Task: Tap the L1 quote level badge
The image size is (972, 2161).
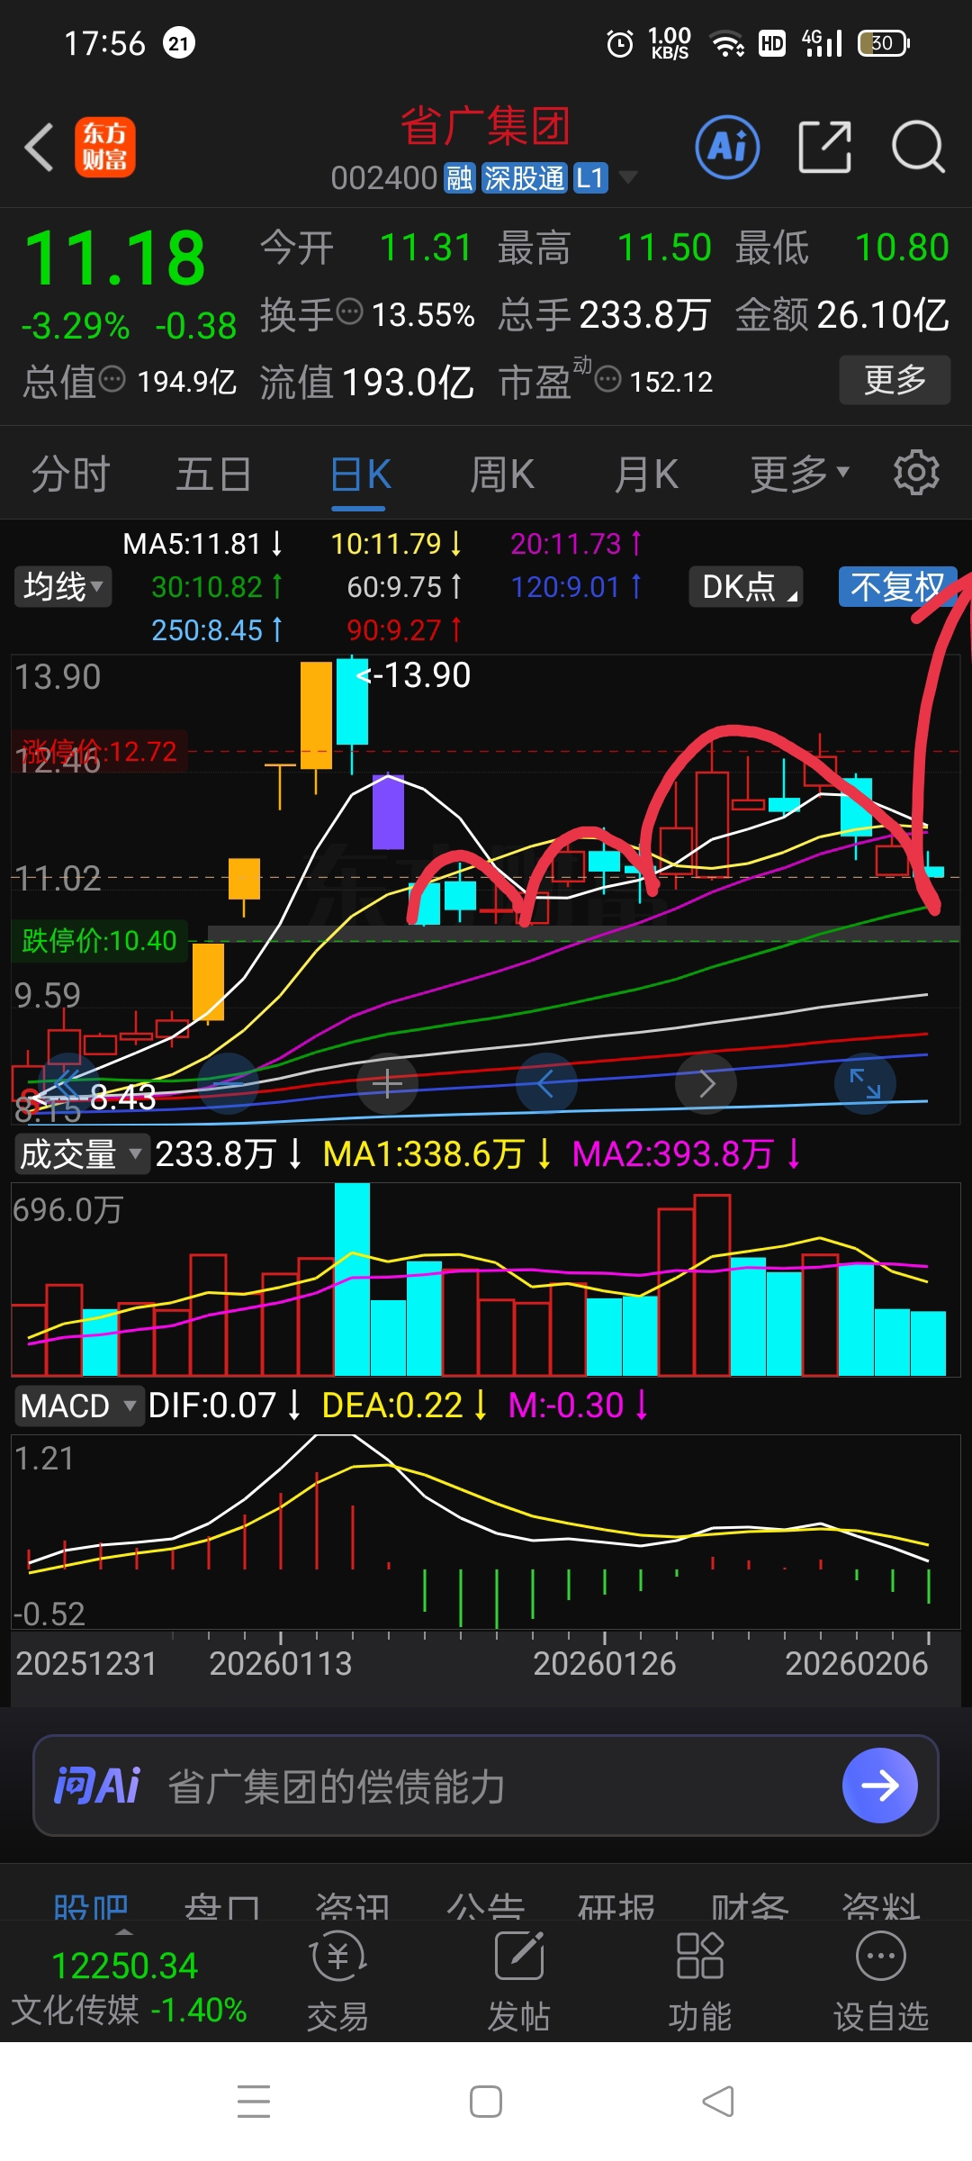Action: [590, 178]
